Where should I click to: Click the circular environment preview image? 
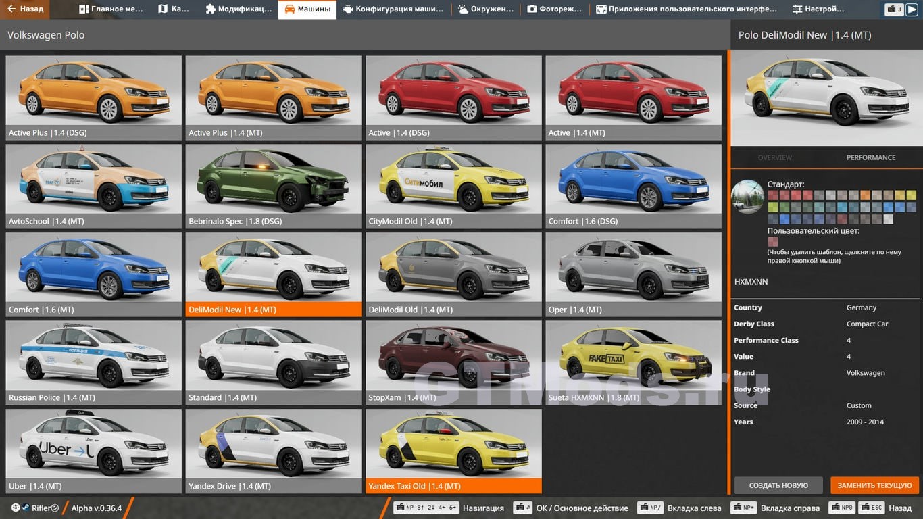(748, 197)
